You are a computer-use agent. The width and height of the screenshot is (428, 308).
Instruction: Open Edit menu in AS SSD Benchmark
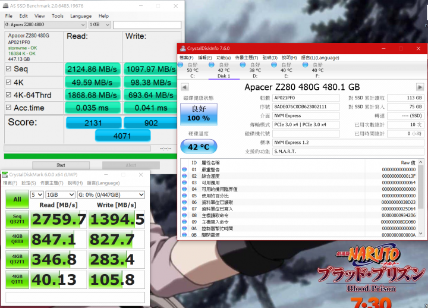[x=23, y=16]
